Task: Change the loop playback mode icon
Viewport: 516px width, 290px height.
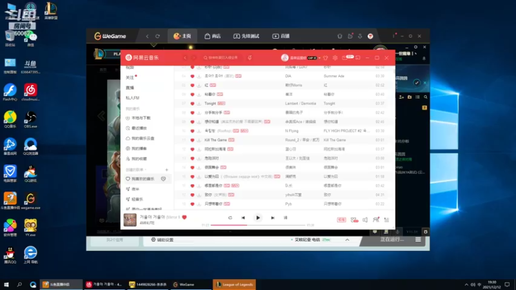Action: click(230, 218)
